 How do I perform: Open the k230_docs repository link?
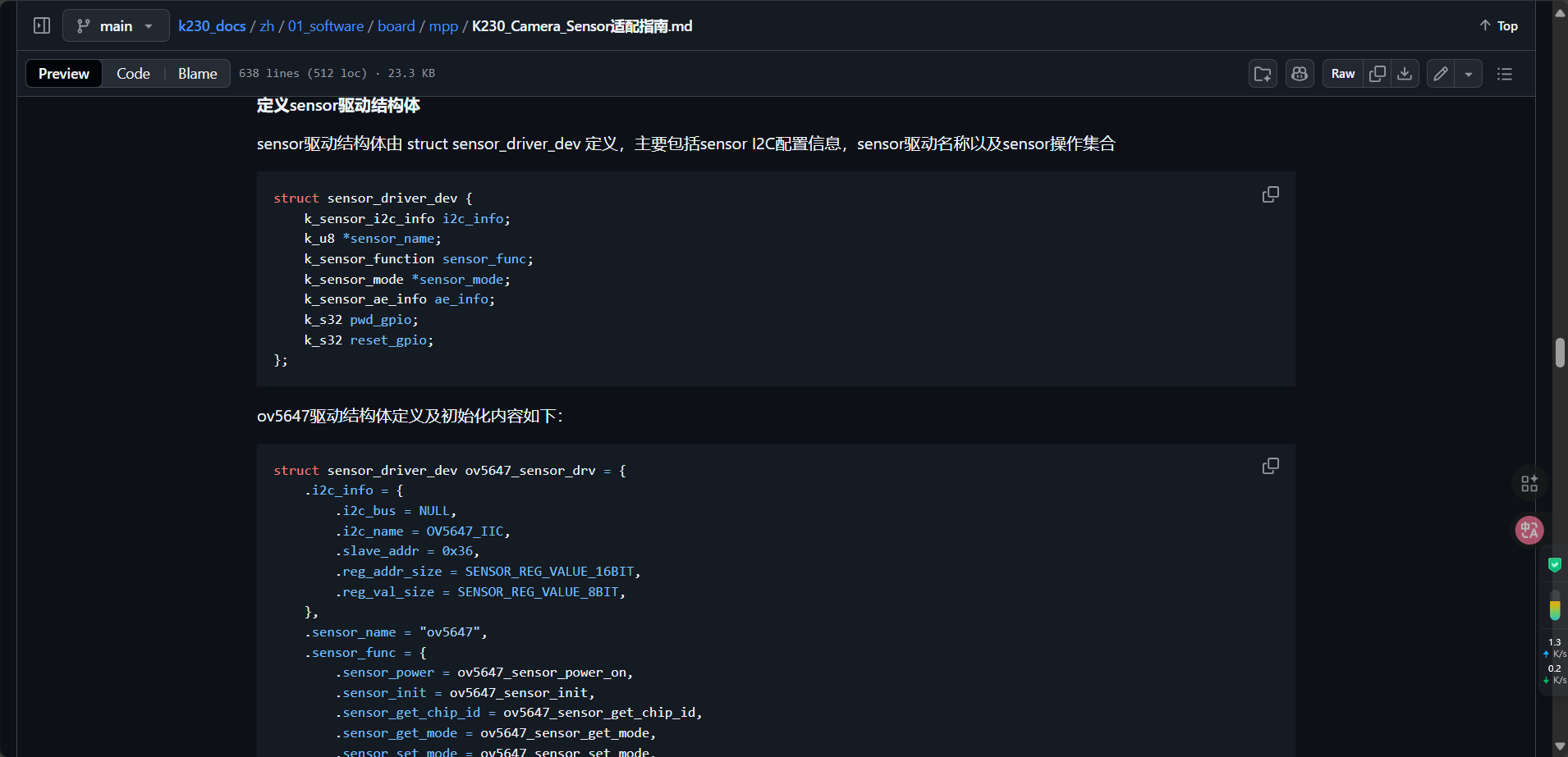pos(212,26)
